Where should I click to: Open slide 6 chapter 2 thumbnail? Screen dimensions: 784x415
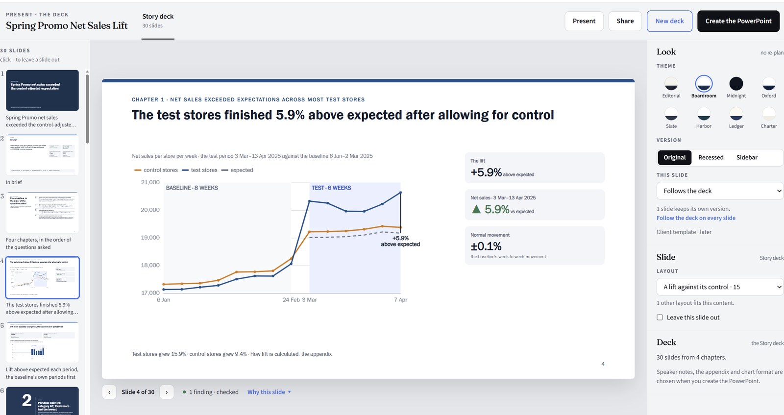point(43,401)
